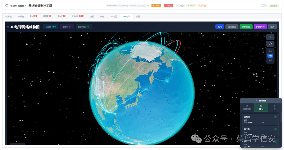The image size is (284, 150).
Task: Select the 散点 display mode
Action: pyautogui.click(x=270, y=51)
